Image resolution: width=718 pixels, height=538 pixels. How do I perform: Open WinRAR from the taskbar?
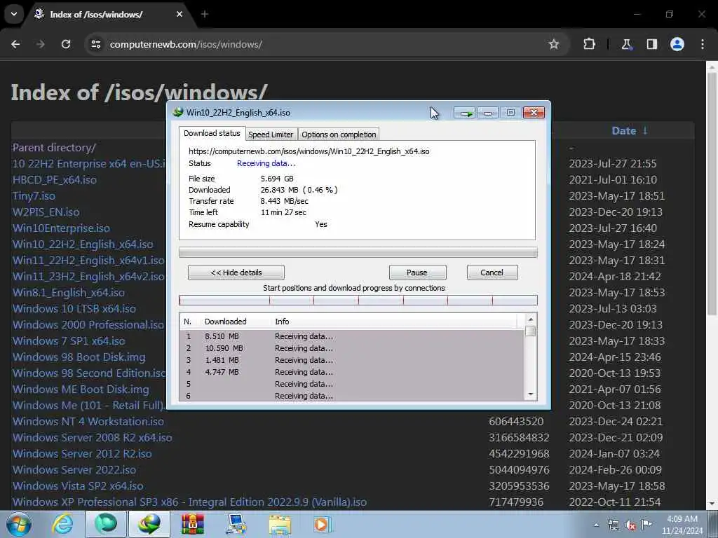point(193,524)
